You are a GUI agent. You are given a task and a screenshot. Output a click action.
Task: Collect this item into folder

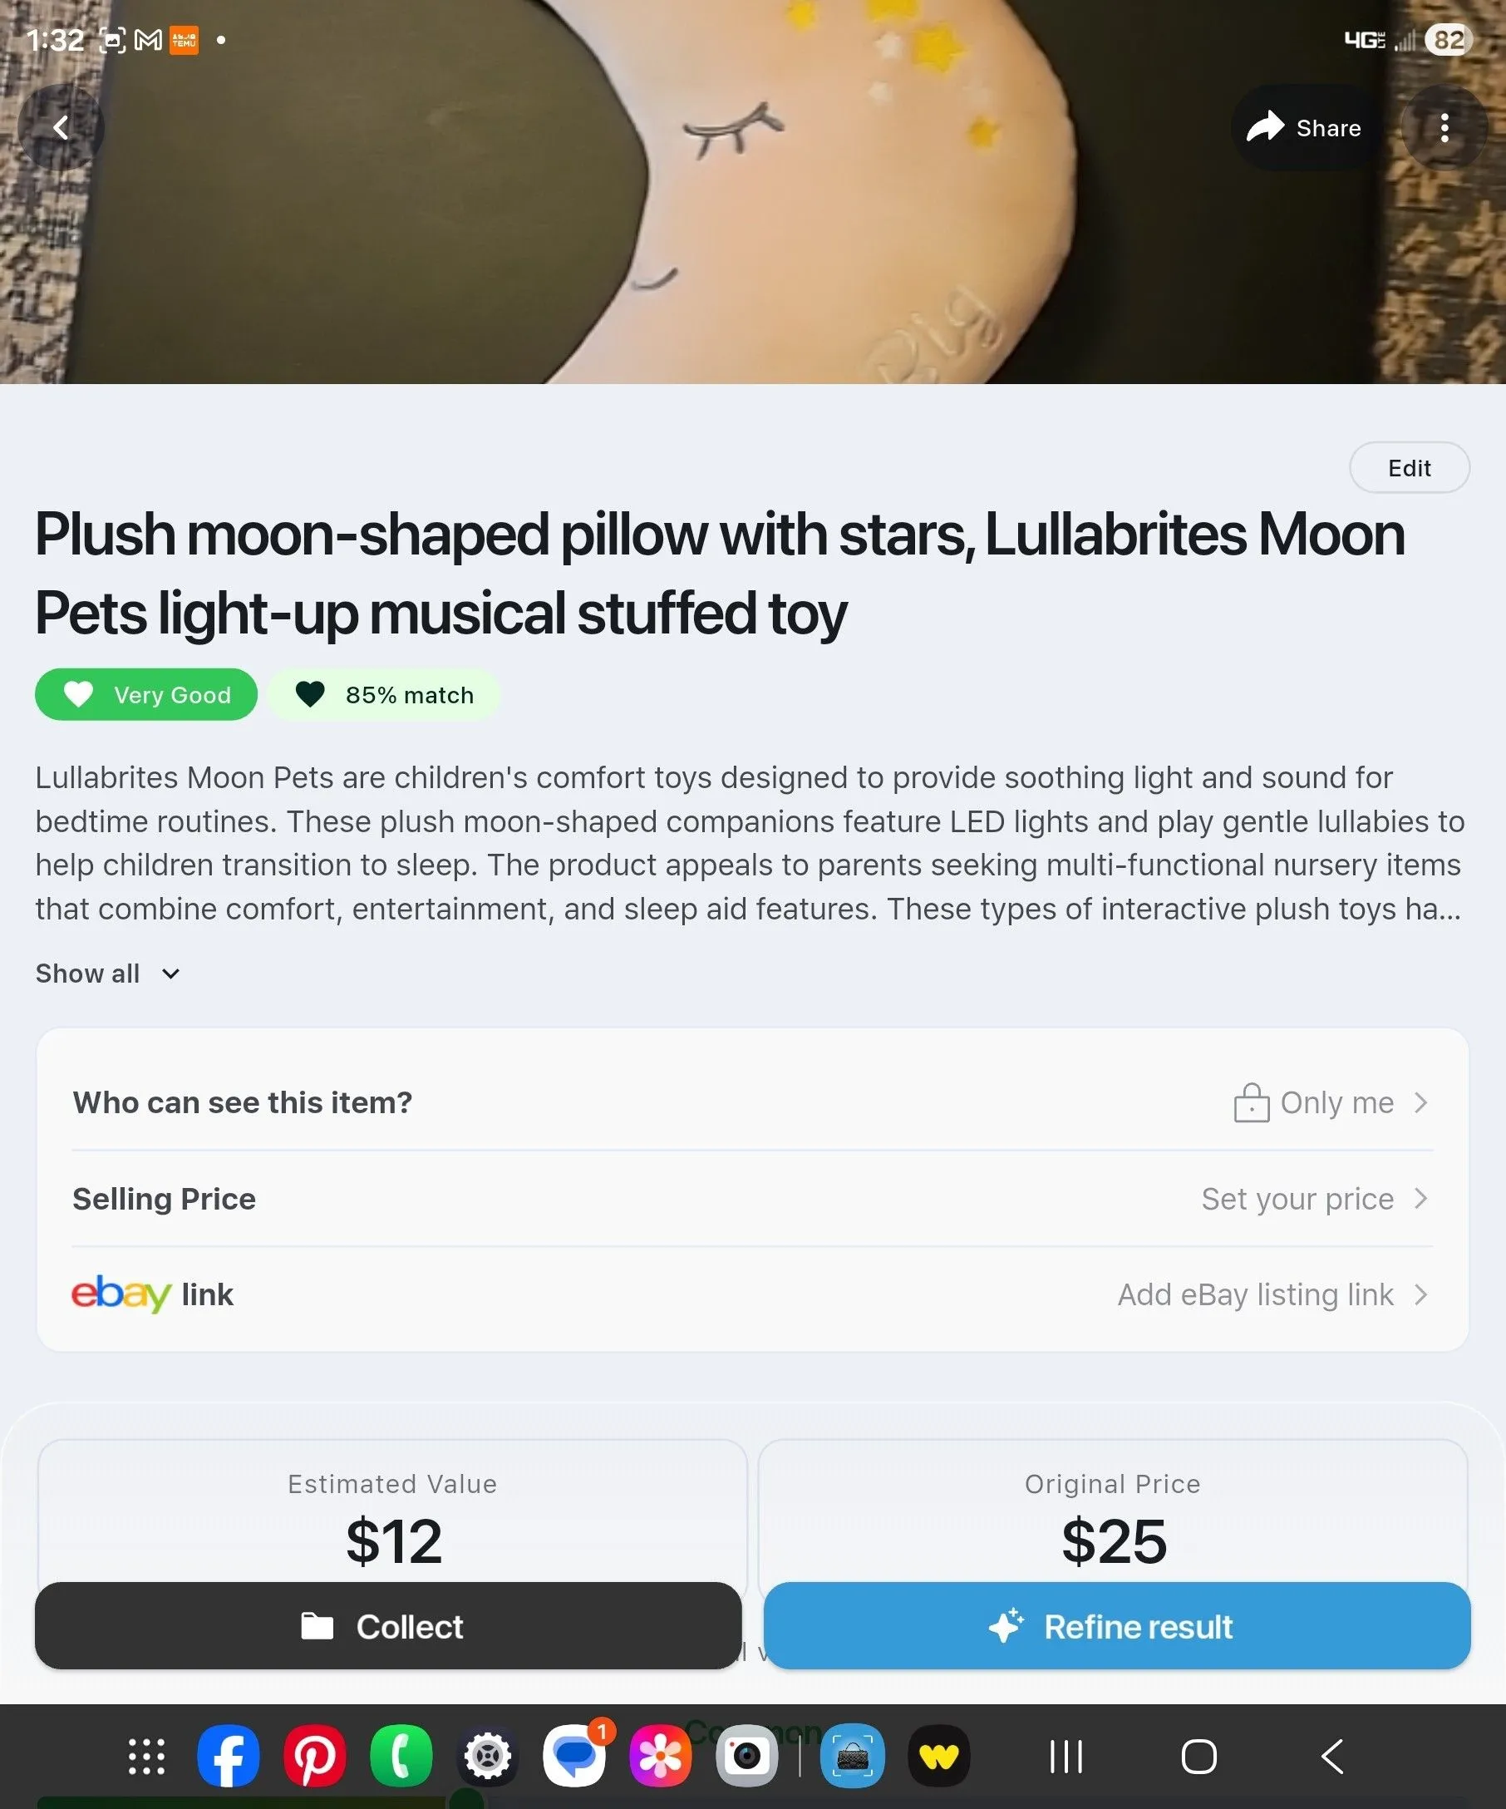point(388,1626)
